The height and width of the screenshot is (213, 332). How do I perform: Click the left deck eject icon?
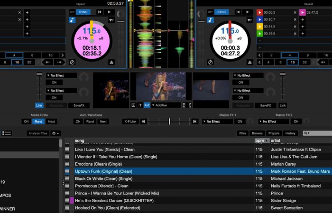[111, 62]
